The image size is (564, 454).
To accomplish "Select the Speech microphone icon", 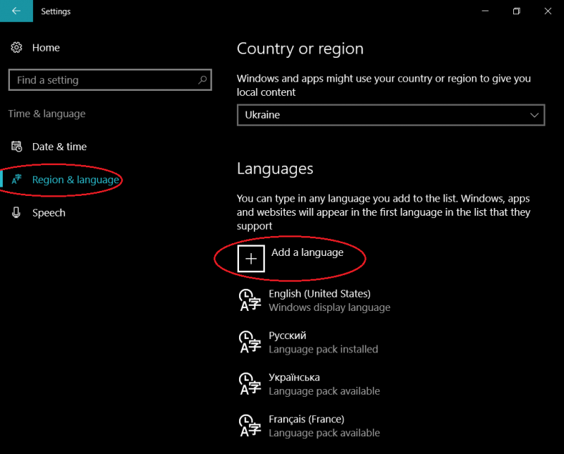I will pos(16,213).
